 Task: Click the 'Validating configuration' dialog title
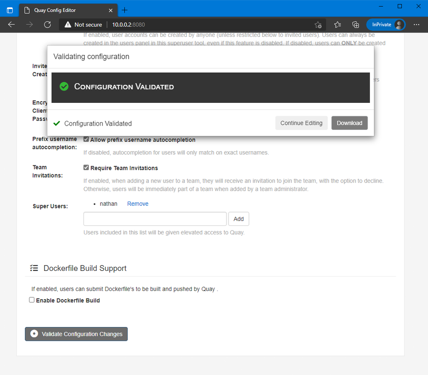point(91,57)
